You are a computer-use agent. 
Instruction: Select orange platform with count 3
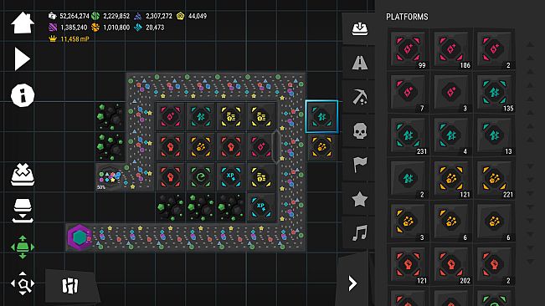click(x=408, y=222)
